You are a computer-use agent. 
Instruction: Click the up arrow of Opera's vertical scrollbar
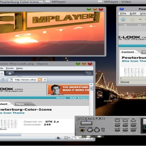pyautogui.click(x=91, y=85)
